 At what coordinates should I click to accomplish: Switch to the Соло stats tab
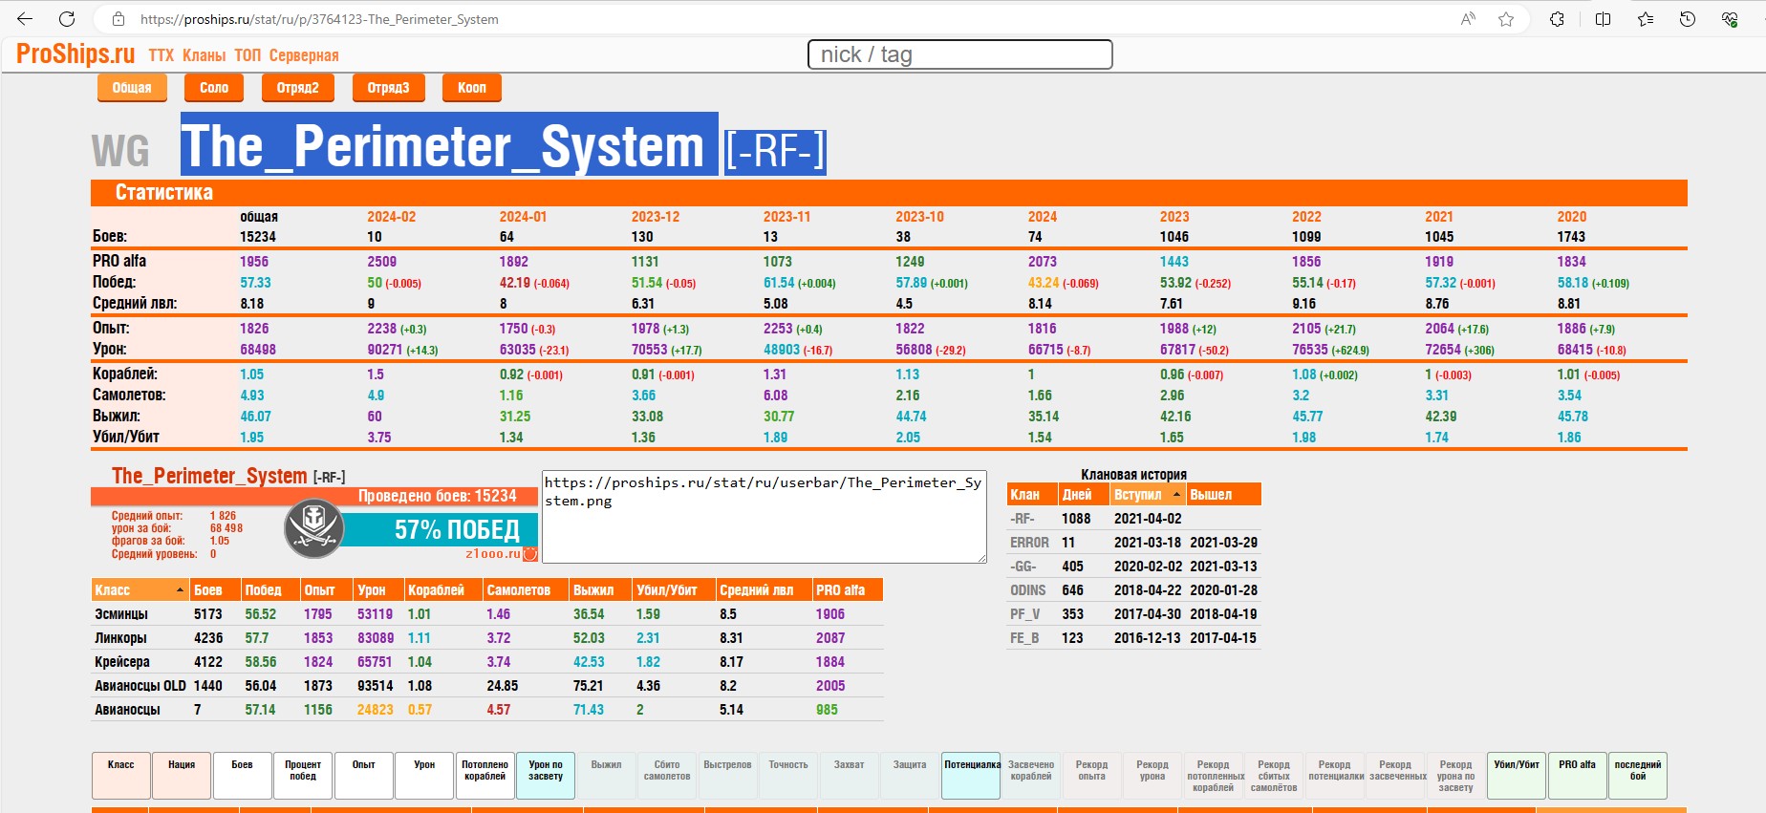[214, 88]
